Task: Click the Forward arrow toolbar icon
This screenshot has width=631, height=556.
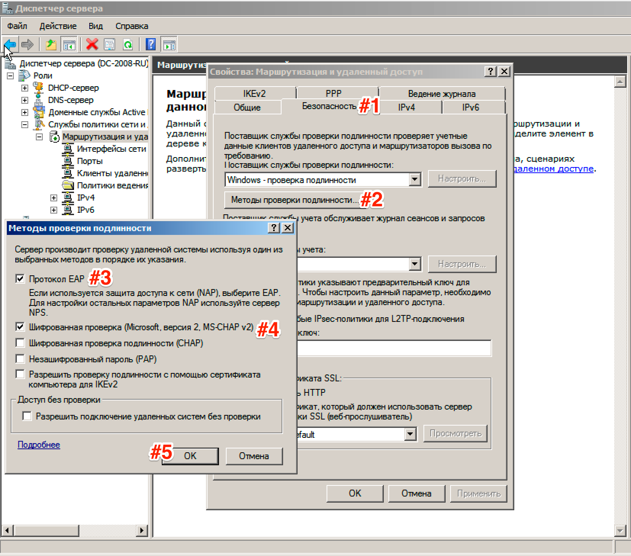Action: (x=27, y=45)
